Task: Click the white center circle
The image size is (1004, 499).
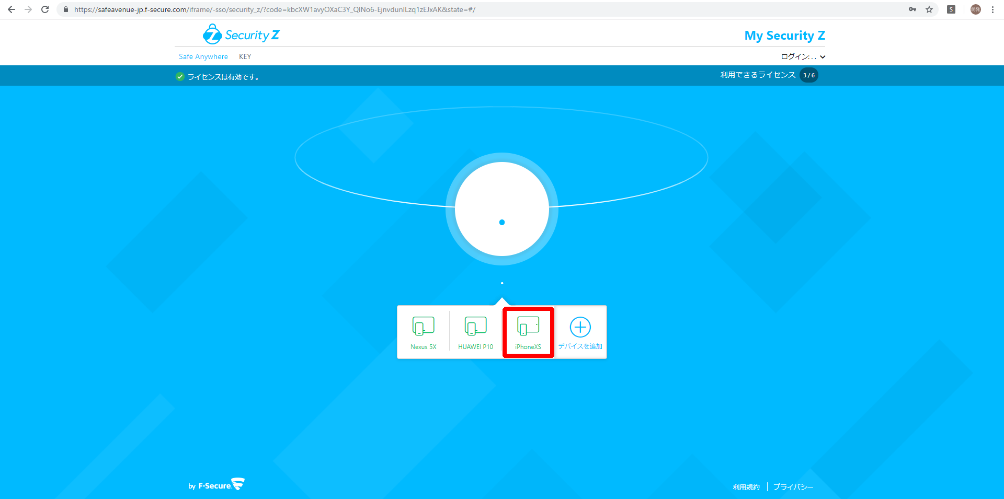Action: 502,209
